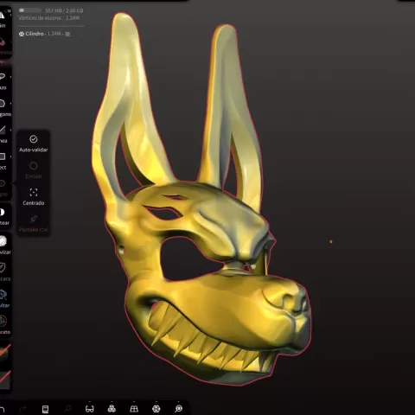Select the Rectangle tool
The height and width of the screenshot is (415, 415).
pyautogui.click(x=3, y=161)
